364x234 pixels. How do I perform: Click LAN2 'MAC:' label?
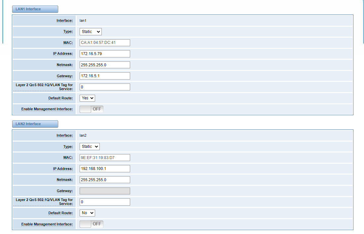68,157
